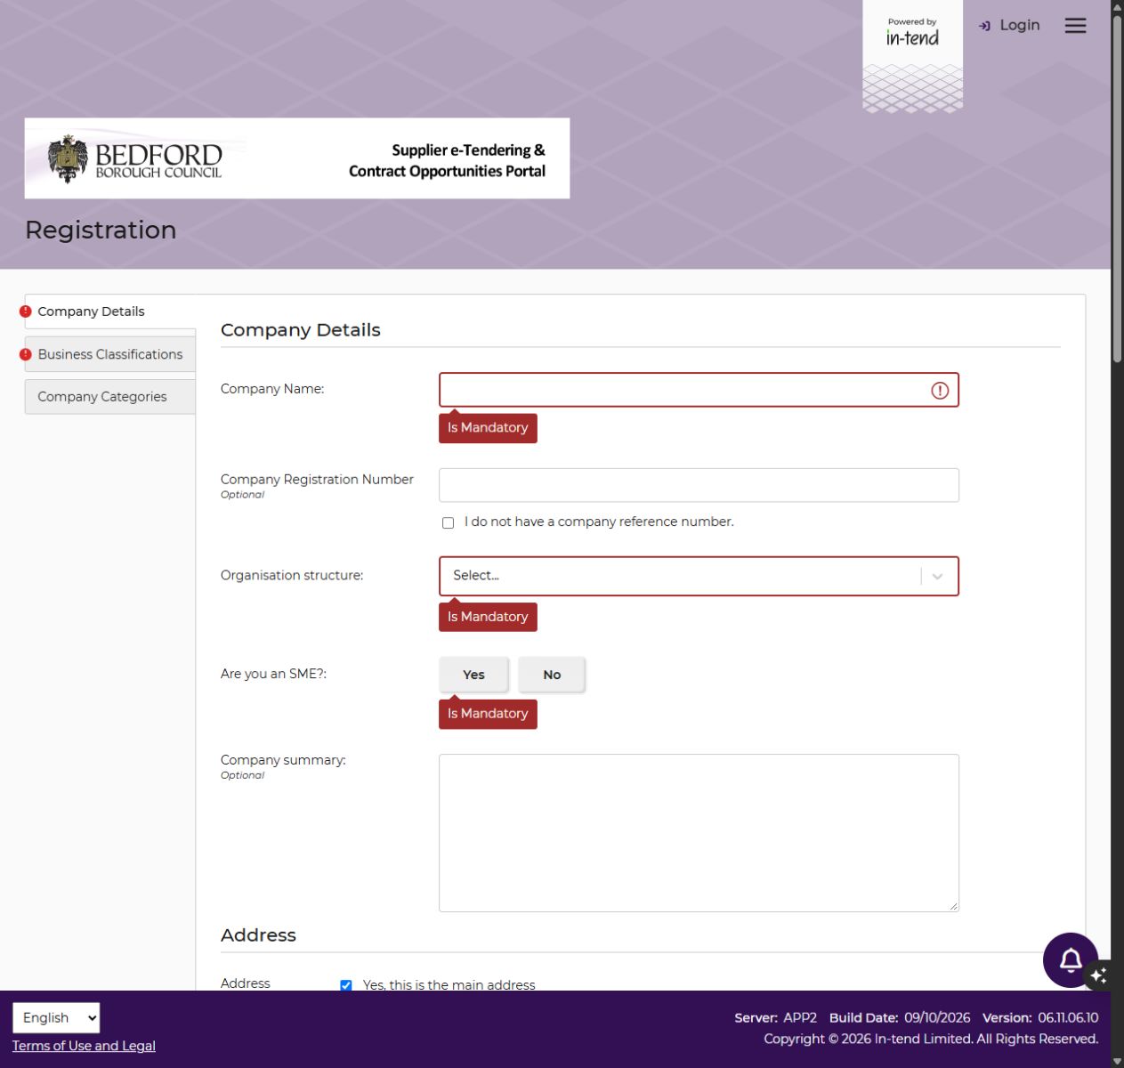Click the 'Is Mandatory' message under Company Name
The height and width of the screenshot is (1068, 1124).
pos(488,428)
